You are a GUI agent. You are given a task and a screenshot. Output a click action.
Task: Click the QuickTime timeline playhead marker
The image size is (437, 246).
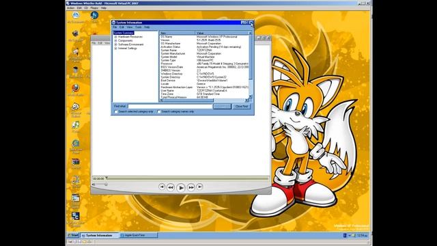(x=107, y=178)
